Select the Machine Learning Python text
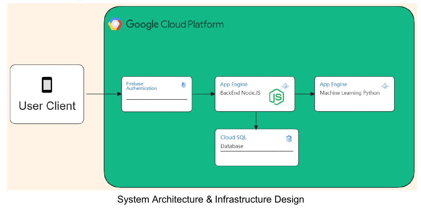421x210 pixels. pos(349,93)
